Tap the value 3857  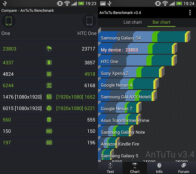(x=90, y=63)
